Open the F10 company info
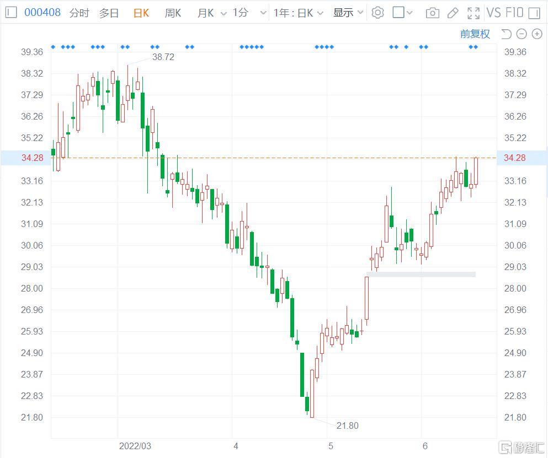 click(514, 13)
